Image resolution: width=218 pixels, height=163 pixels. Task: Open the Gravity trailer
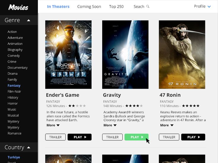(x=112, y=137)
